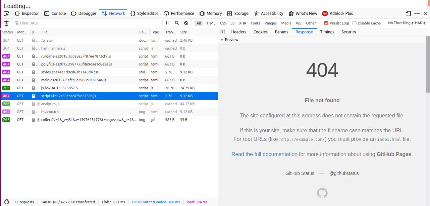Switch to the Cookies tab
The height and width of the screenshot is (206, 430).
[260, 32]
